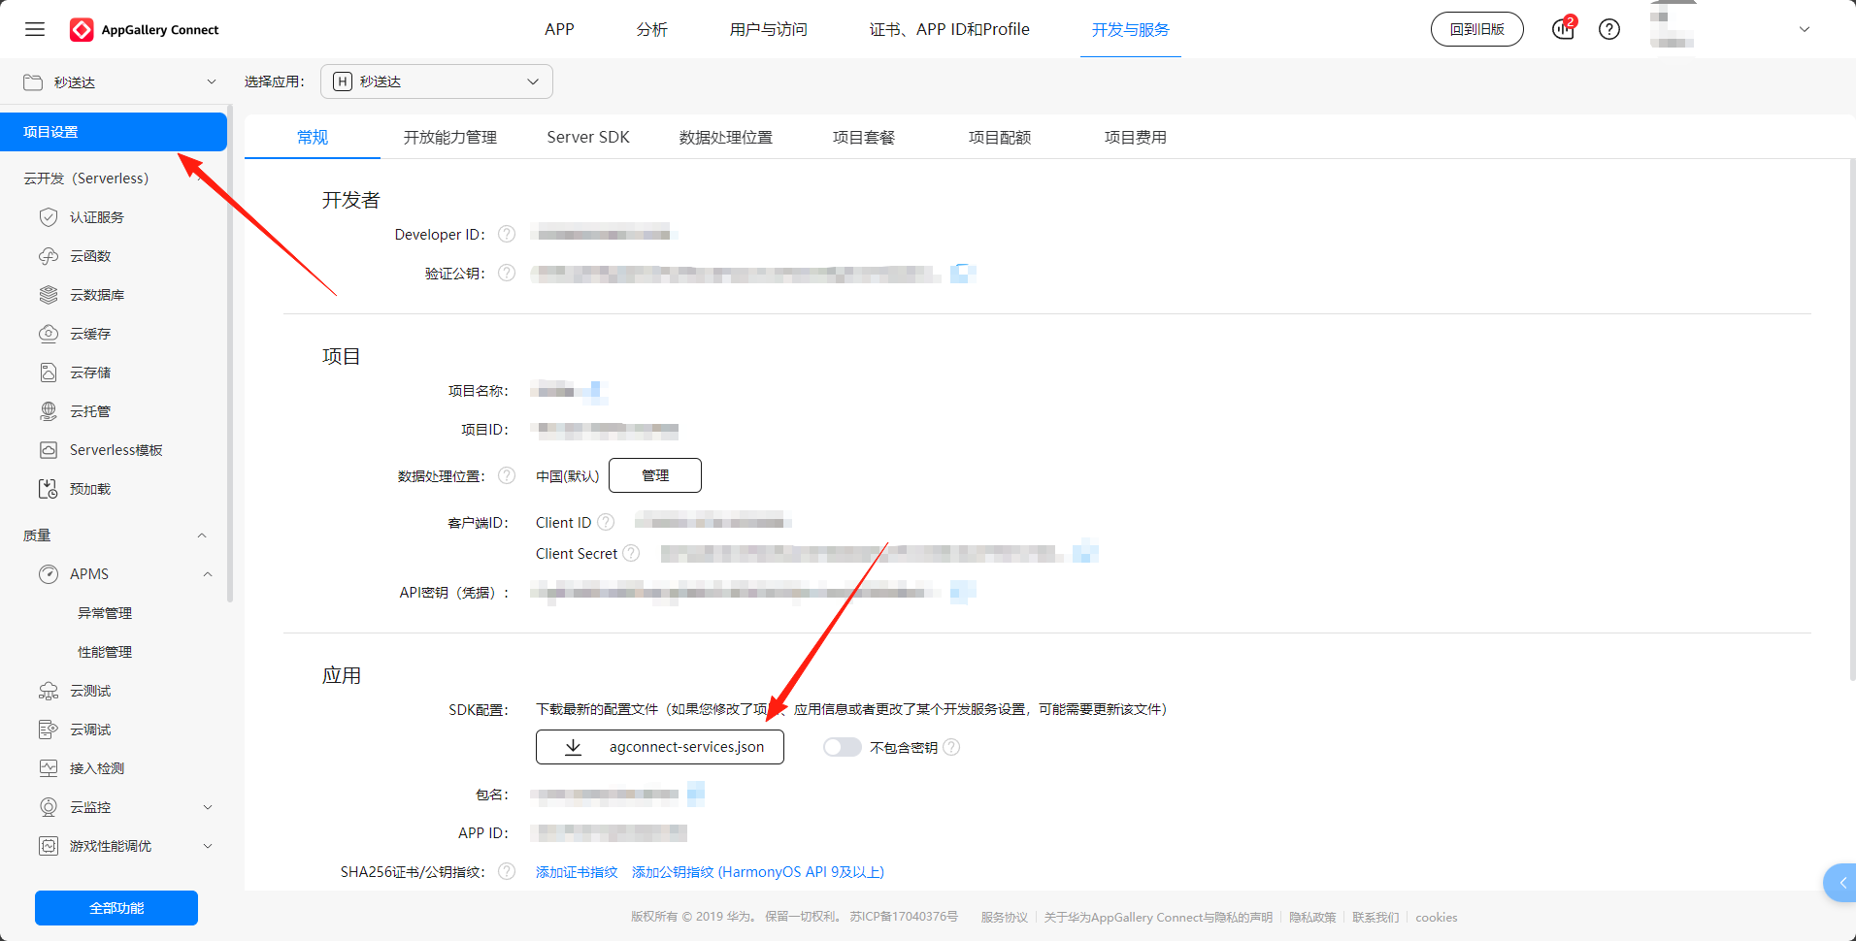Click the 云调试 icon
The image size is (1856, 941).
49,730
